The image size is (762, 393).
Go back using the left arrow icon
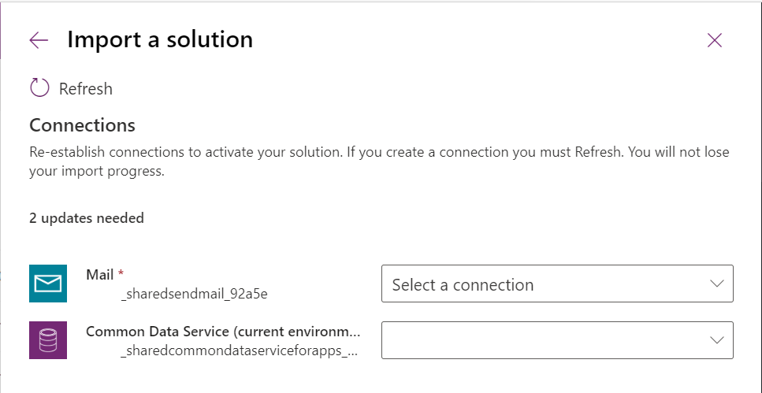tap(39, 40)
